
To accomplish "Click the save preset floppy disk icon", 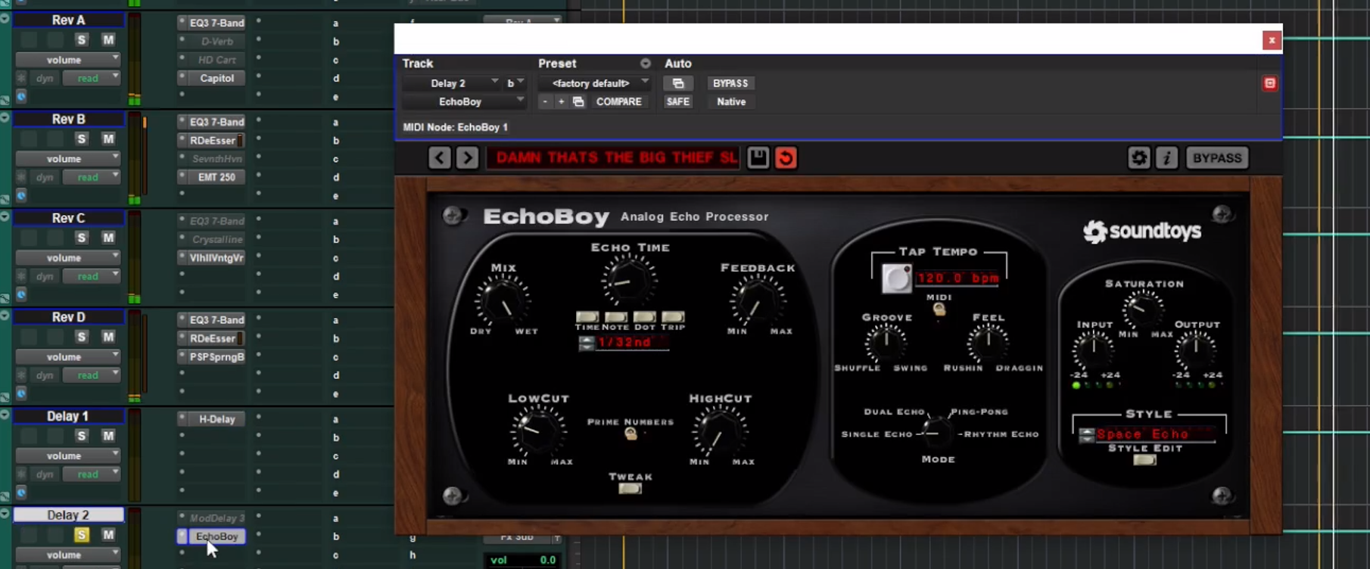I will [758, 157].
